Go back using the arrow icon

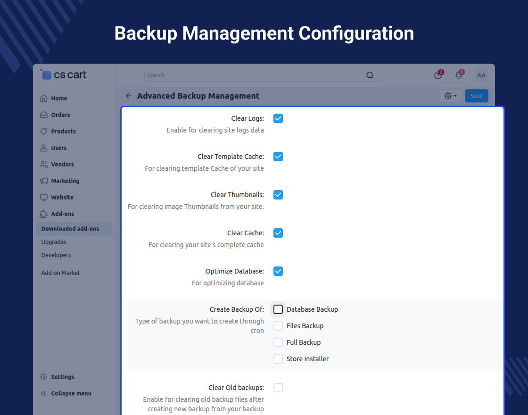coord(129,96)
